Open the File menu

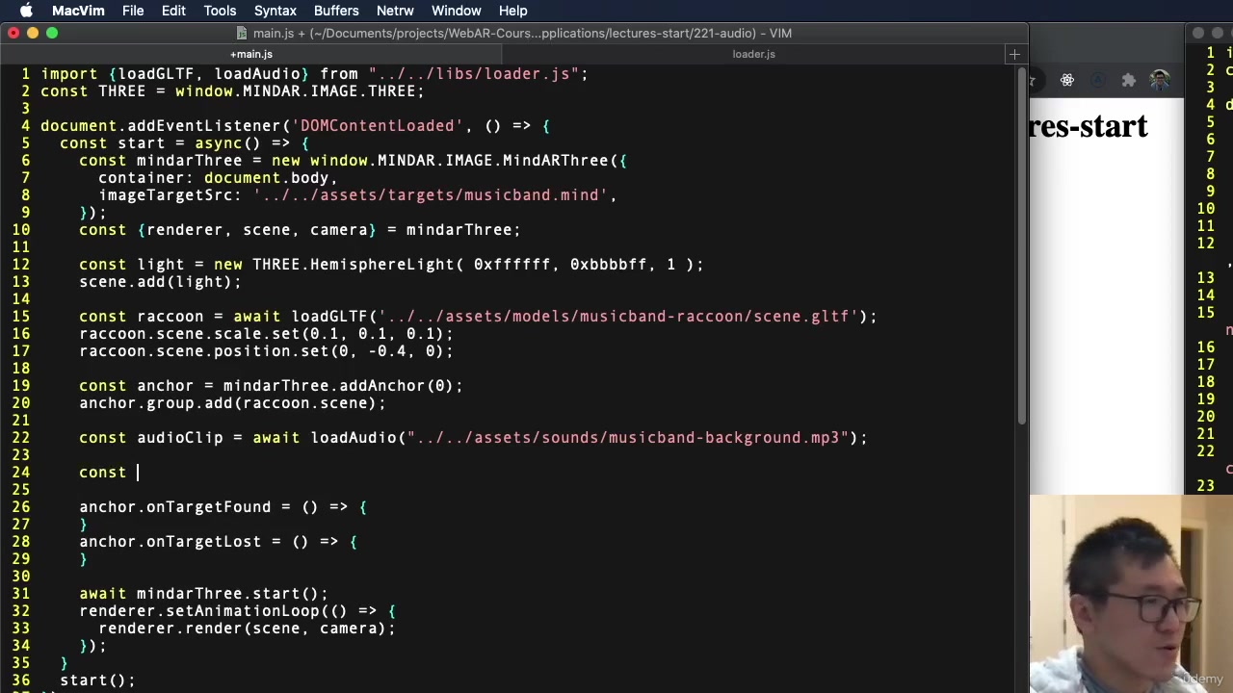pos(133,11)
